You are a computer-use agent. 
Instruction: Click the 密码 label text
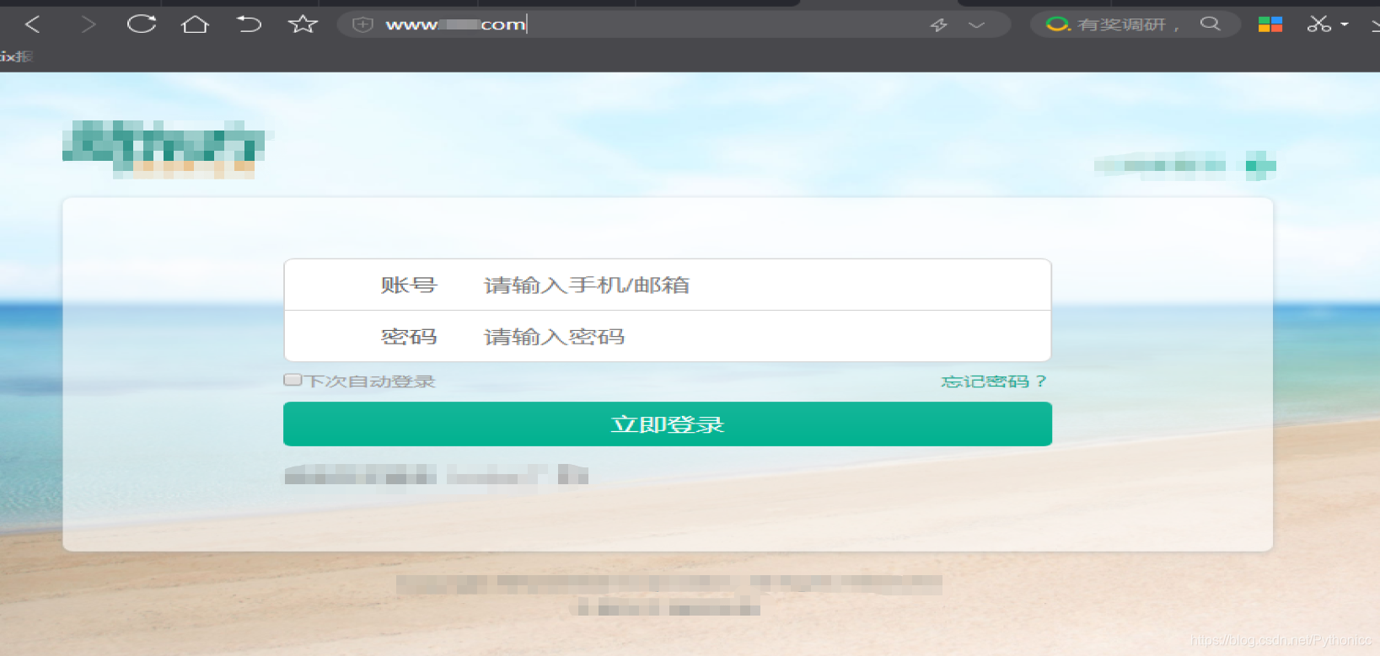[409, 337]
